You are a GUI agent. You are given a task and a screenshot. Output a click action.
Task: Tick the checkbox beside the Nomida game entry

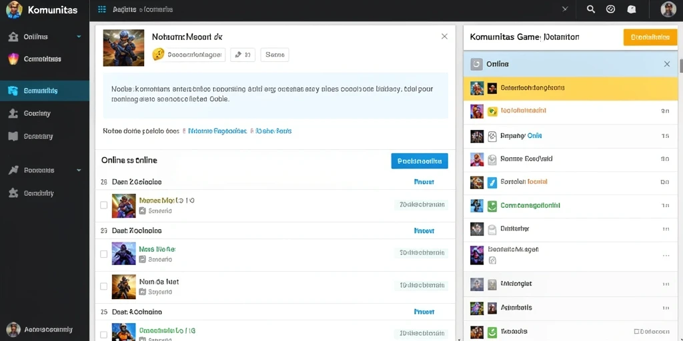(x=103, y=286)
